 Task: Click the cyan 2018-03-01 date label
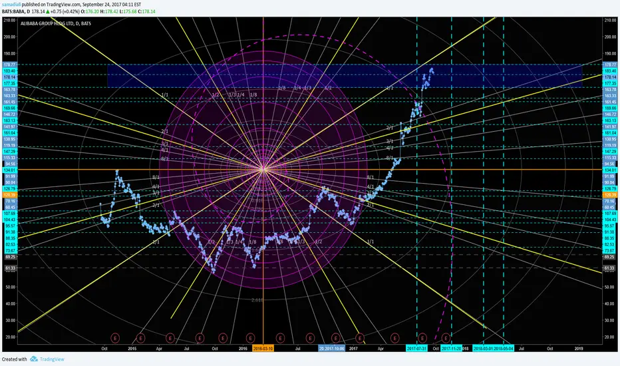(x=483, y=349)
